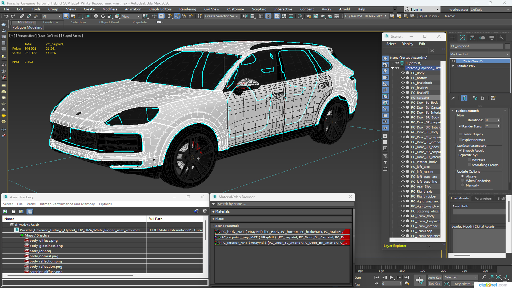The image size is (512, 288).
Task: Activate the Select and Move tool
Action: [x=96, y=16]
